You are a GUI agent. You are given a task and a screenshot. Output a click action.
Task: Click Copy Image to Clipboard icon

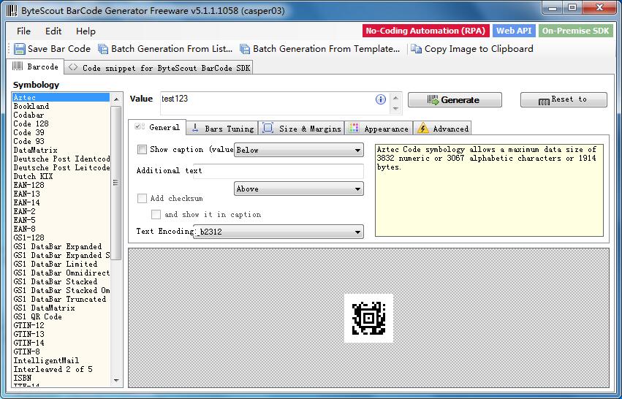pyautogui.click(x=417, y=49)
